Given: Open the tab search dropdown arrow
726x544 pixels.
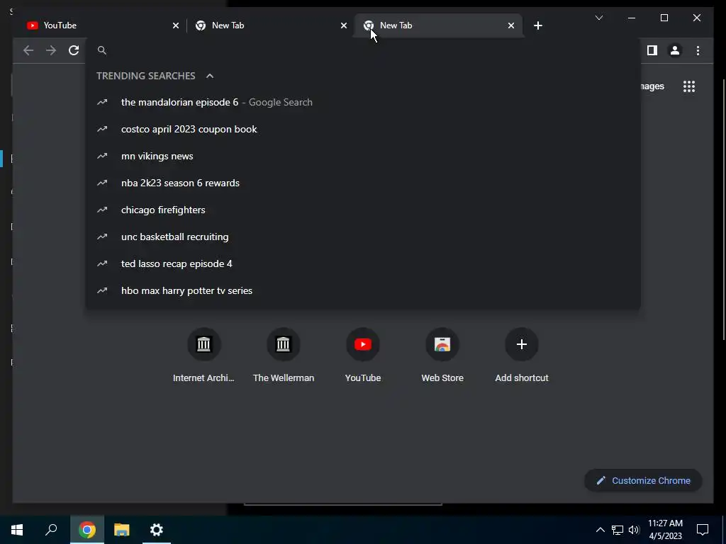Looking at the screenshot, I should click(x=598, y=18).
